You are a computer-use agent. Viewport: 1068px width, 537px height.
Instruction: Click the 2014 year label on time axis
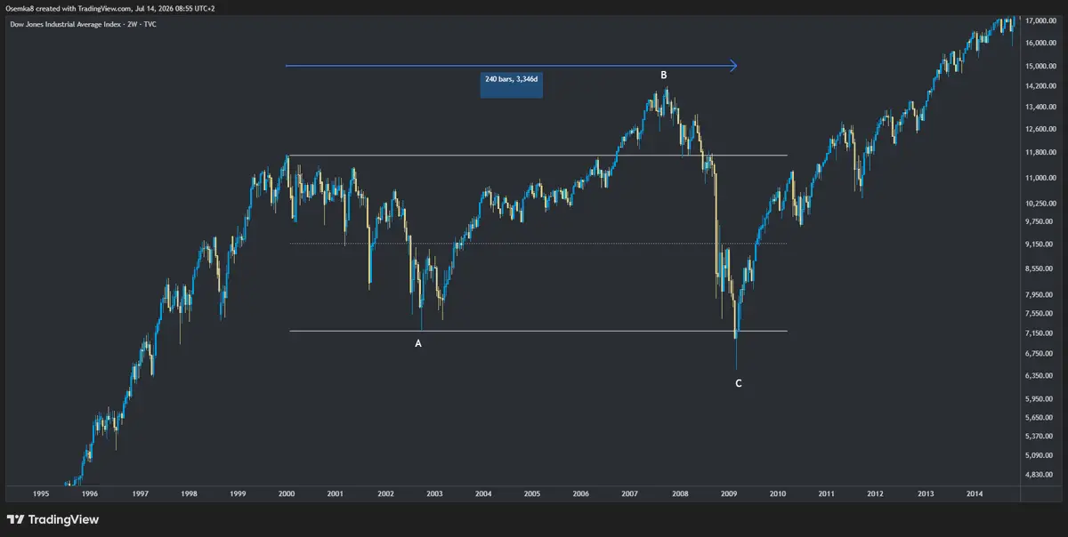[975, 493]
